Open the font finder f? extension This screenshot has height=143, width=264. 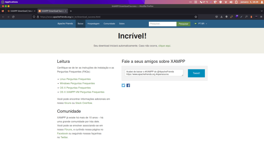click(246, 17)
